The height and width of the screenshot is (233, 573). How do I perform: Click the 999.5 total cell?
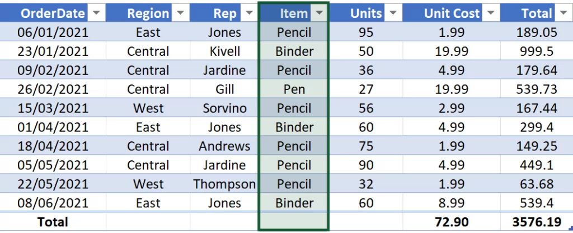coord(537,51)
